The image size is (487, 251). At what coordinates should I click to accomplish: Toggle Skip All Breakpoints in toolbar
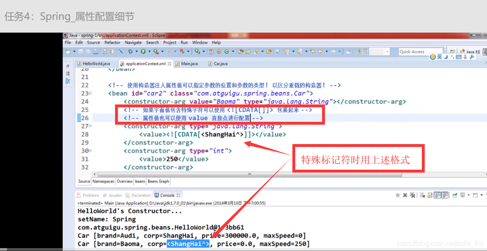121,52
